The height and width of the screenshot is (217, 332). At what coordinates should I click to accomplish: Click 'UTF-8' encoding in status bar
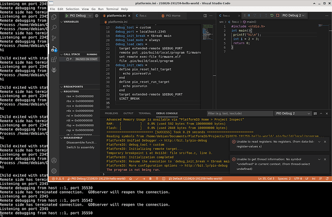coord(298,179)
